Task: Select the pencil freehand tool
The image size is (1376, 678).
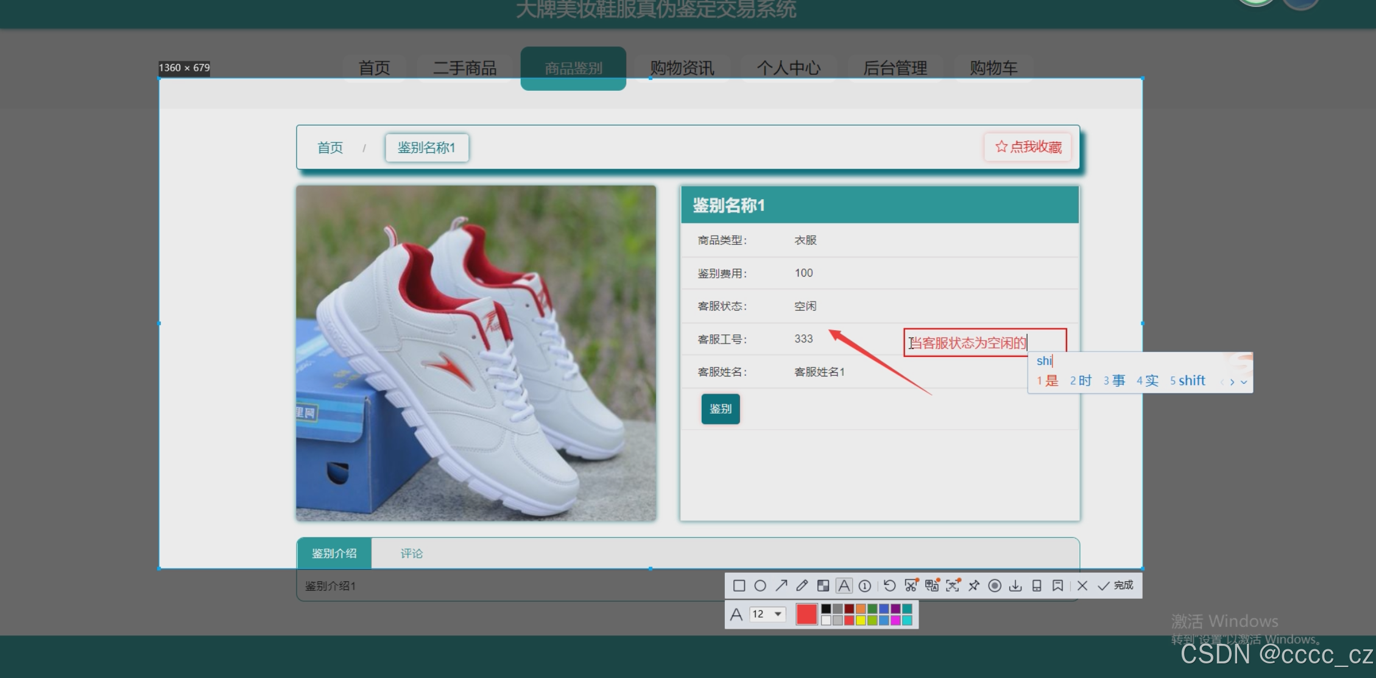Action: pyautogui.click(x=802, y=585)
